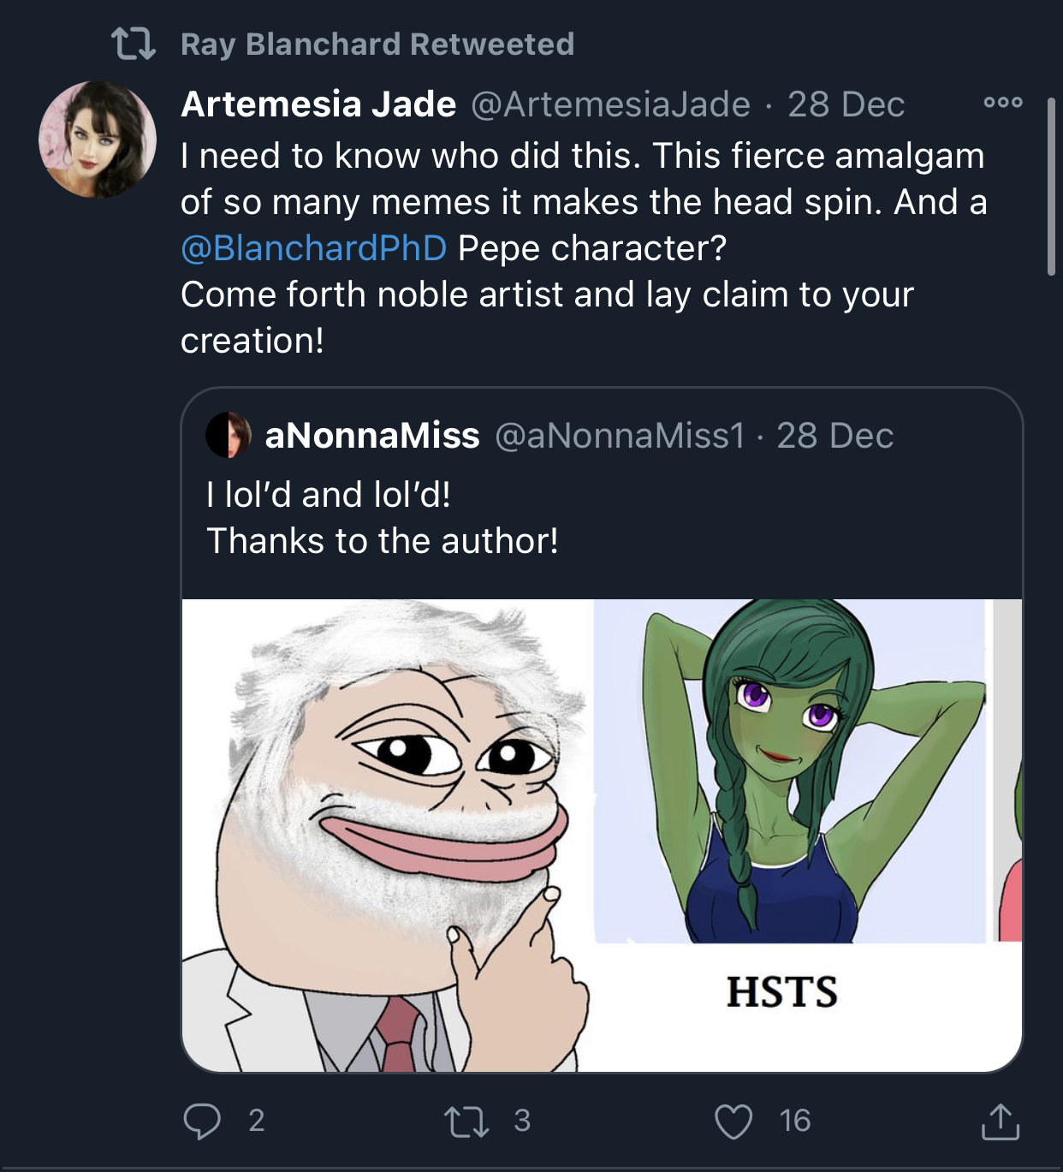
Task: Open the @aNonnaMiss1 handle
Action: pyautogui.click(x=621, y=436)
